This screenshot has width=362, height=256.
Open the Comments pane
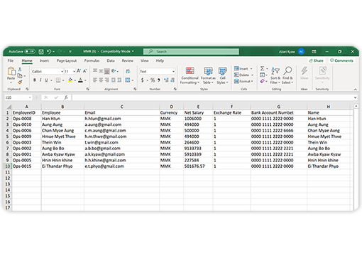(341, 60)
